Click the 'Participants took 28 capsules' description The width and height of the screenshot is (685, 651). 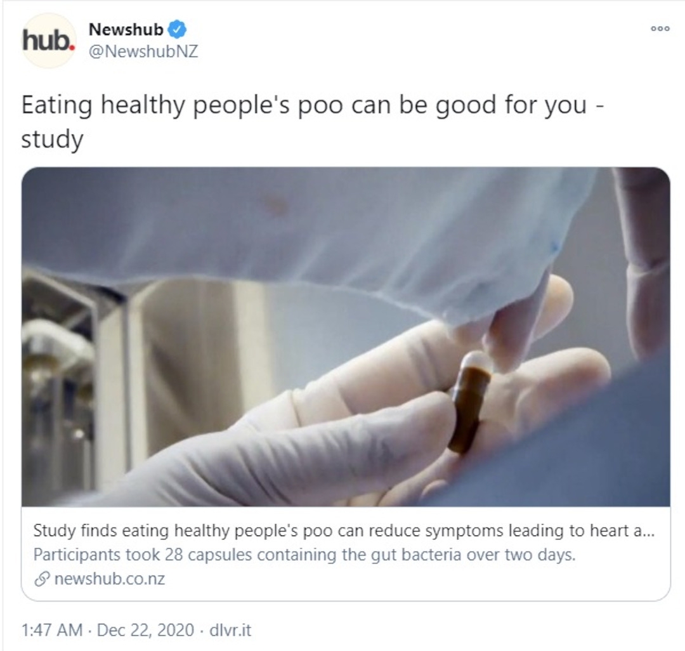(304, 555)
